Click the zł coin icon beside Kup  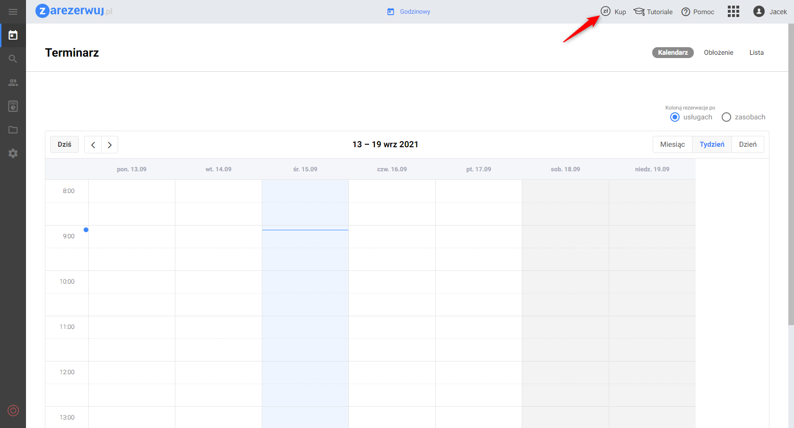pos(605,11)
